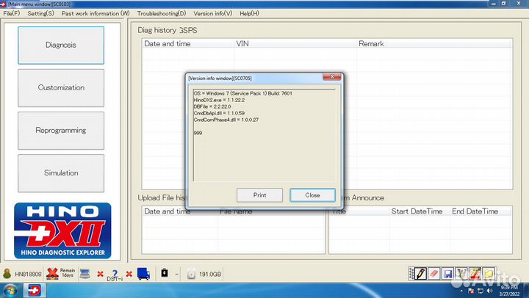This screenshot has width=529, height=298.
Task: Open the Windows Start menu
Action: tap(12, 291)
